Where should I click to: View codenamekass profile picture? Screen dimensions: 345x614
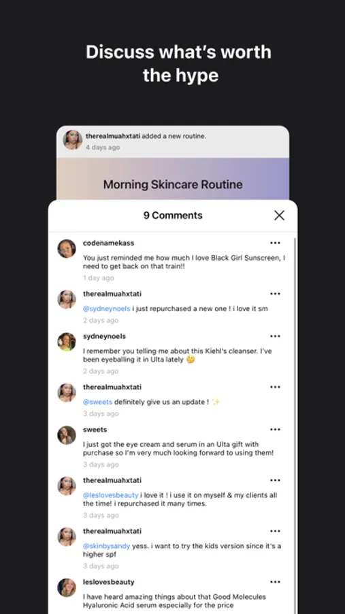[x=67, y=248]
